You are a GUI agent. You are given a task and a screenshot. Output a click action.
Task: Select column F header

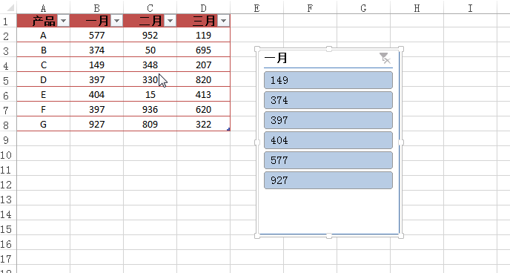pyautogui.click(x=310, y=8)
